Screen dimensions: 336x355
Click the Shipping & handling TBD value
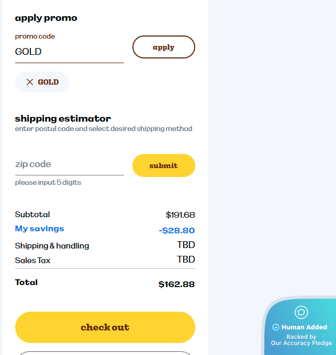coord(186,245)
